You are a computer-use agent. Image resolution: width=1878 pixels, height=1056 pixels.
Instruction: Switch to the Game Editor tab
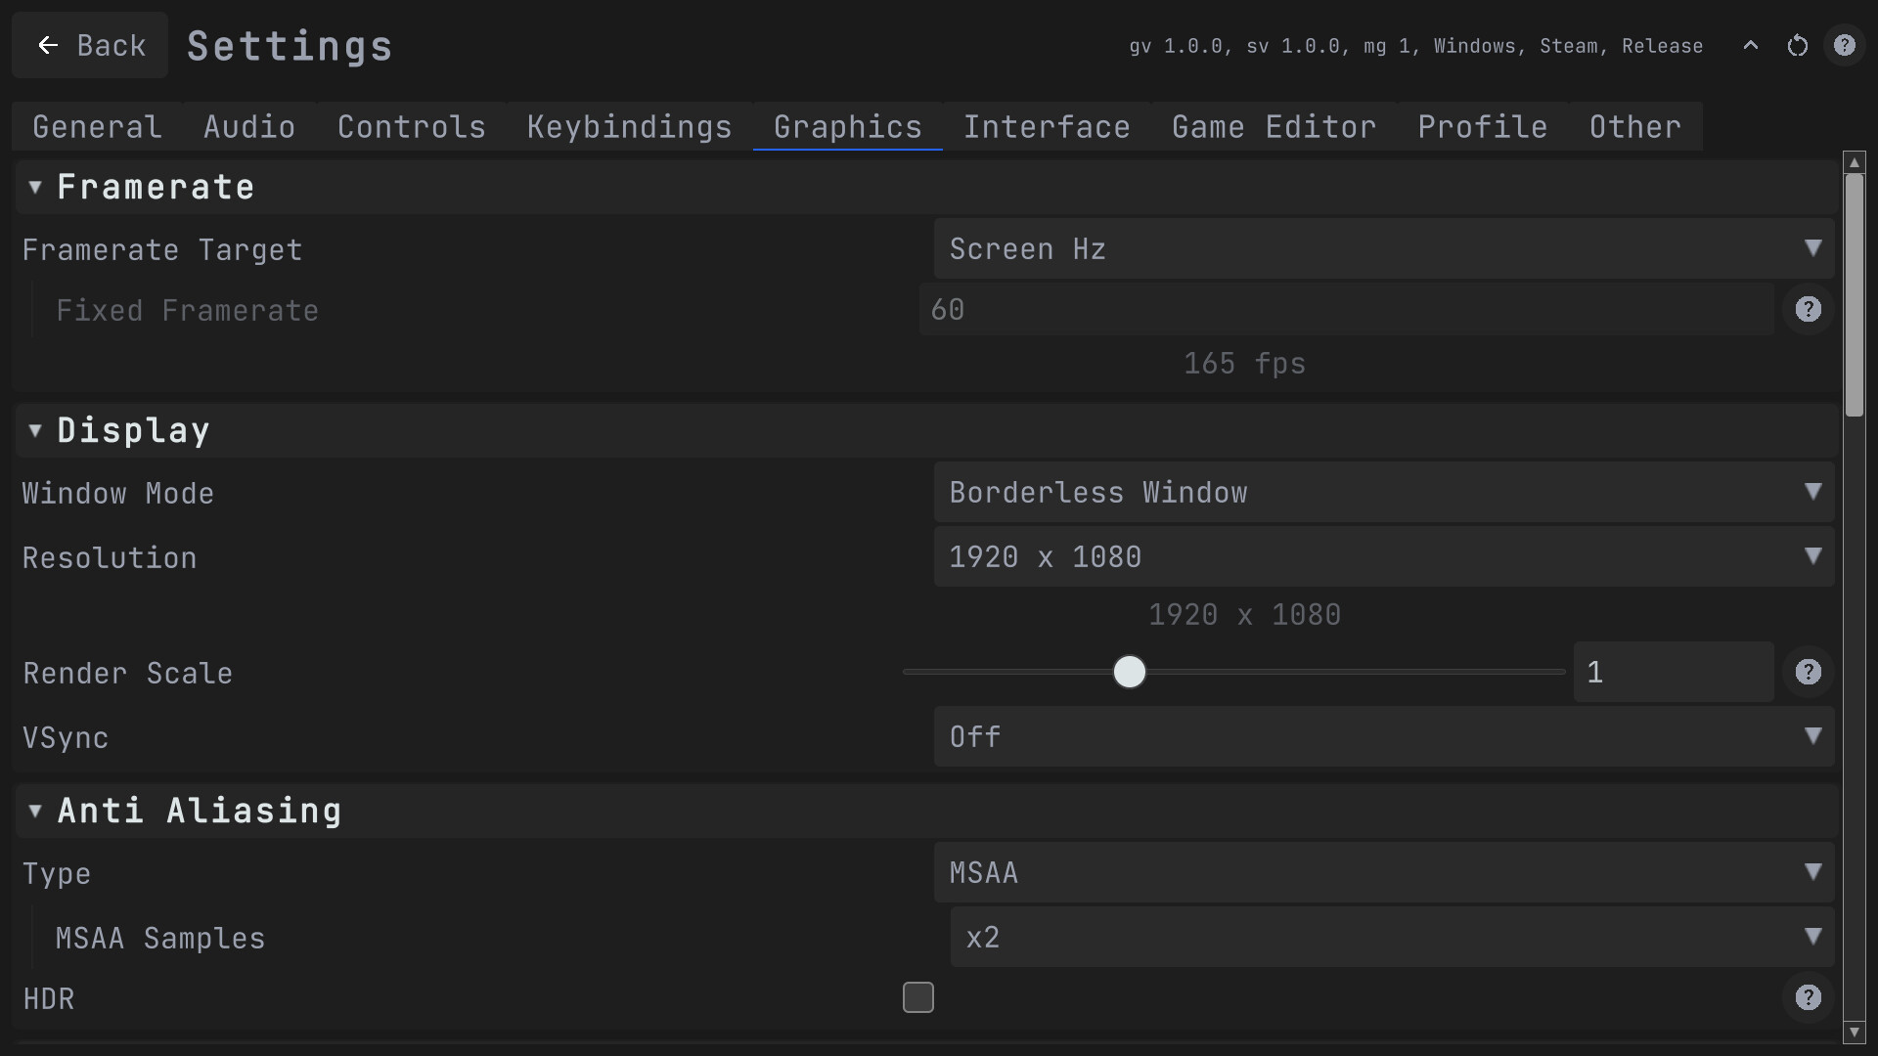[1274, 126]
